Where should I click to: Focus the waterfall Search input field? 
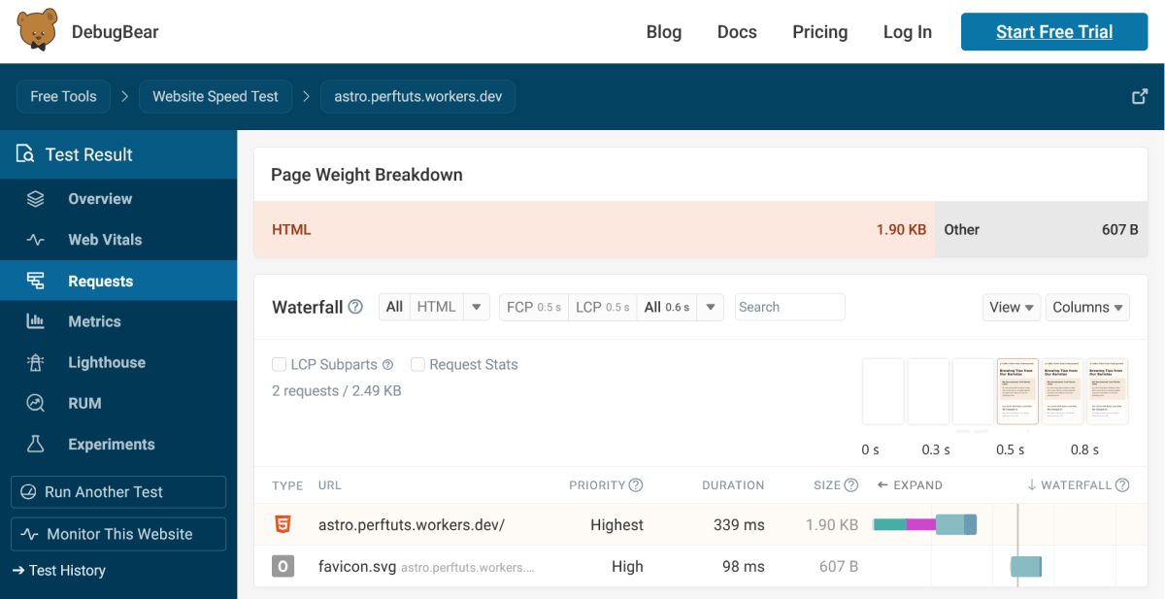(x=790, y=307)
